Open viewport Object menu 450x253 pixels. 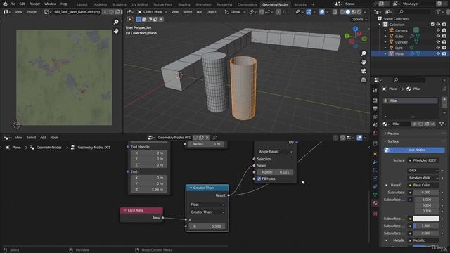212,12
